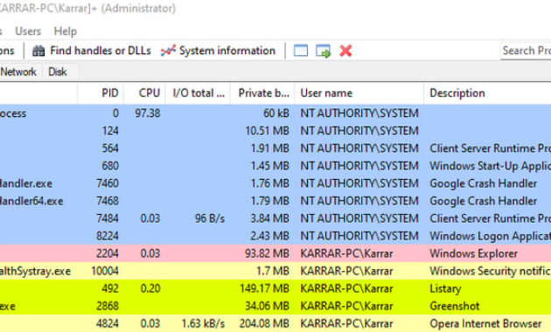Select the Listary process row
The height and width of the screenshot is (332, 551).
pos(275,289)
